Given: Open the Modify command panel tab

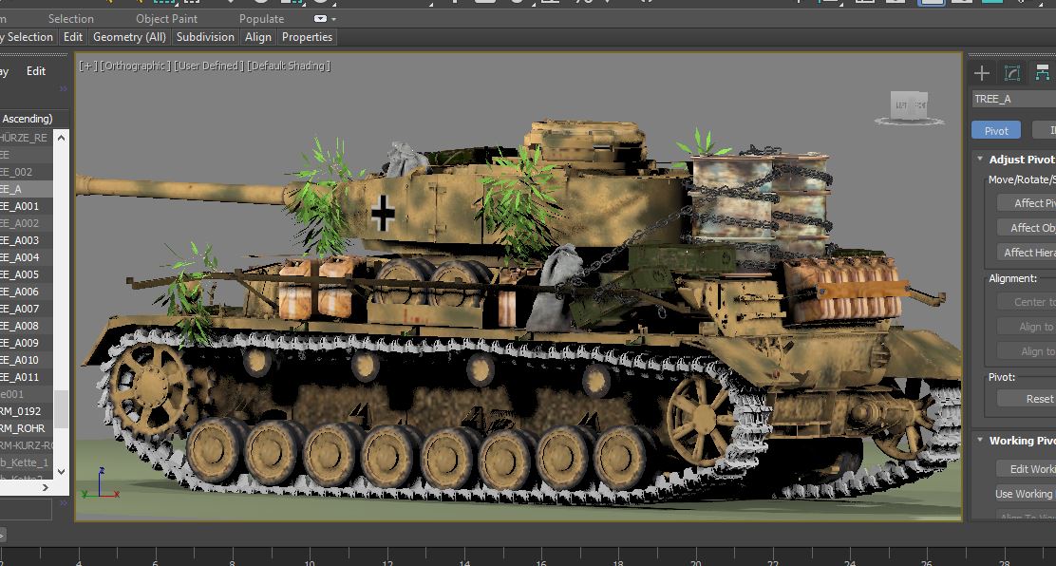Looking at the screenshot, I should coord(1012,73).
